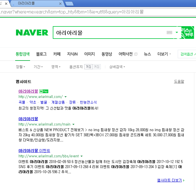The image size is (196, 190).
Task: Click the NAVER logo
Action: [32, 33]
